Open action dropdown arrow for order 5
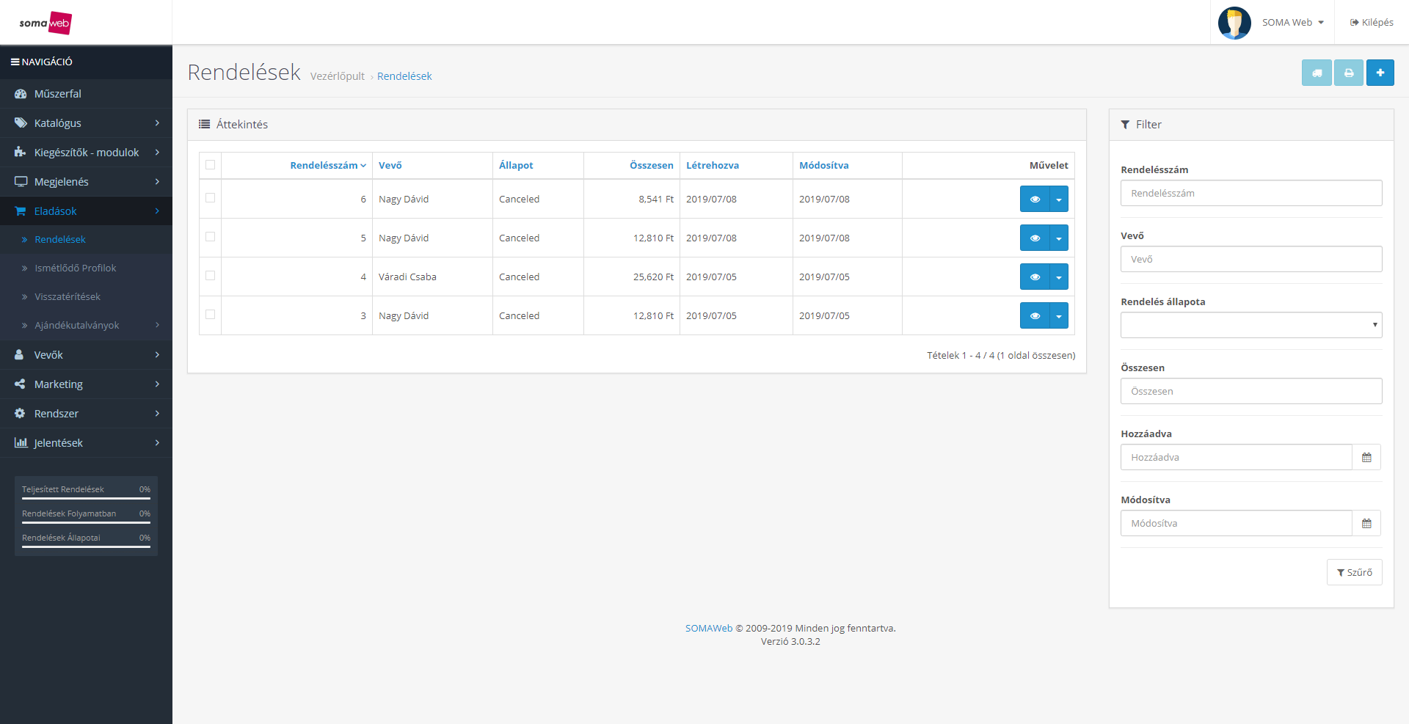Viewport: 1409px width, 724px height. (1059, 238)
